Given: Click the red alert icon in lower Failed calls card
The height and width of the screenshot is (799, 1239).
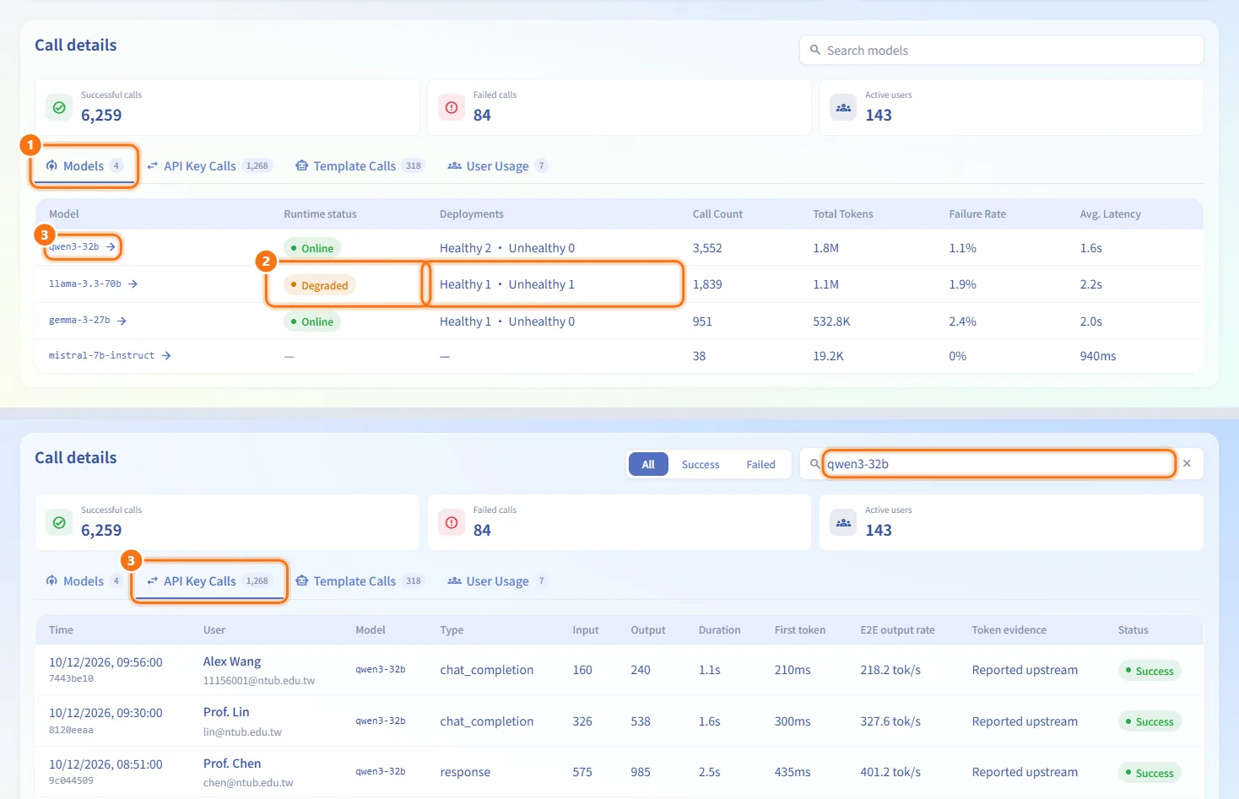Looking at the screenshot, I should (x=452, y=522).
